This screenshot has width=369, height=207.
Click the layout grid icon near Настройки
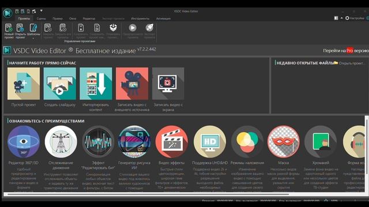(336, 18)
